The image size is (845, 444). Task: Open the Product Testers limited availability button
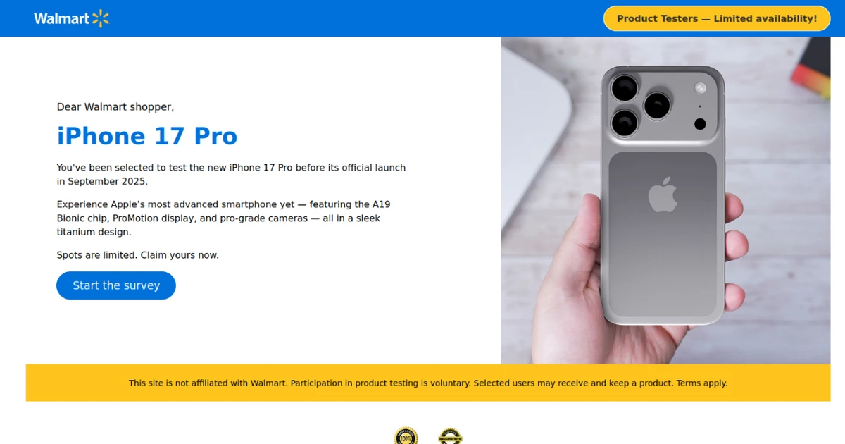(x=717, y=18)
